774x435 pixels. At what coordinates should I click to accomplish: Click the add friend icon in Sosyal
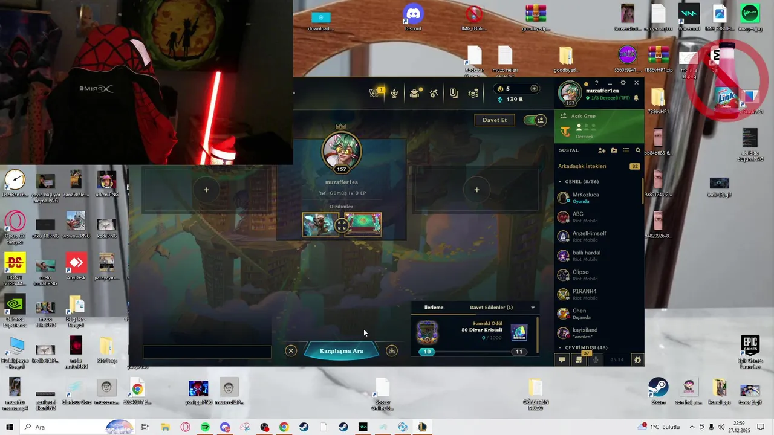[602, 150]
